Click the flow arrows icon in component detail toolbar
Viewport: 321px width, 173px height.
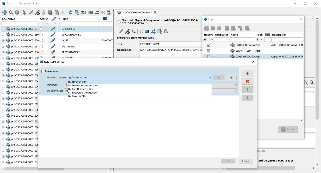153,31
